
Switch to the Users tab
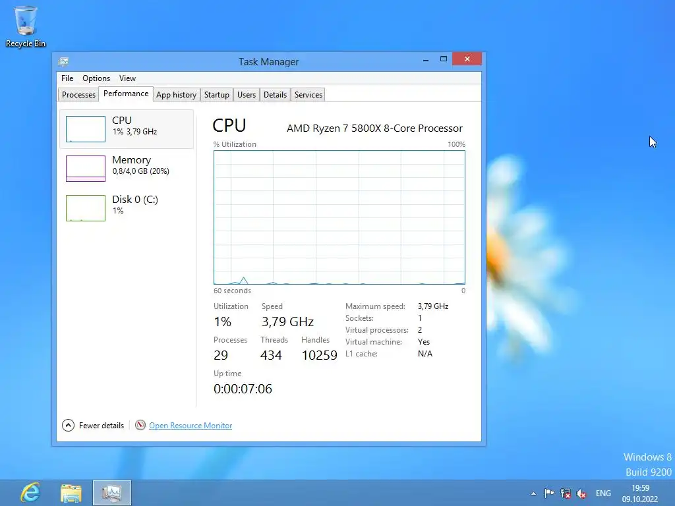(247, 95)
